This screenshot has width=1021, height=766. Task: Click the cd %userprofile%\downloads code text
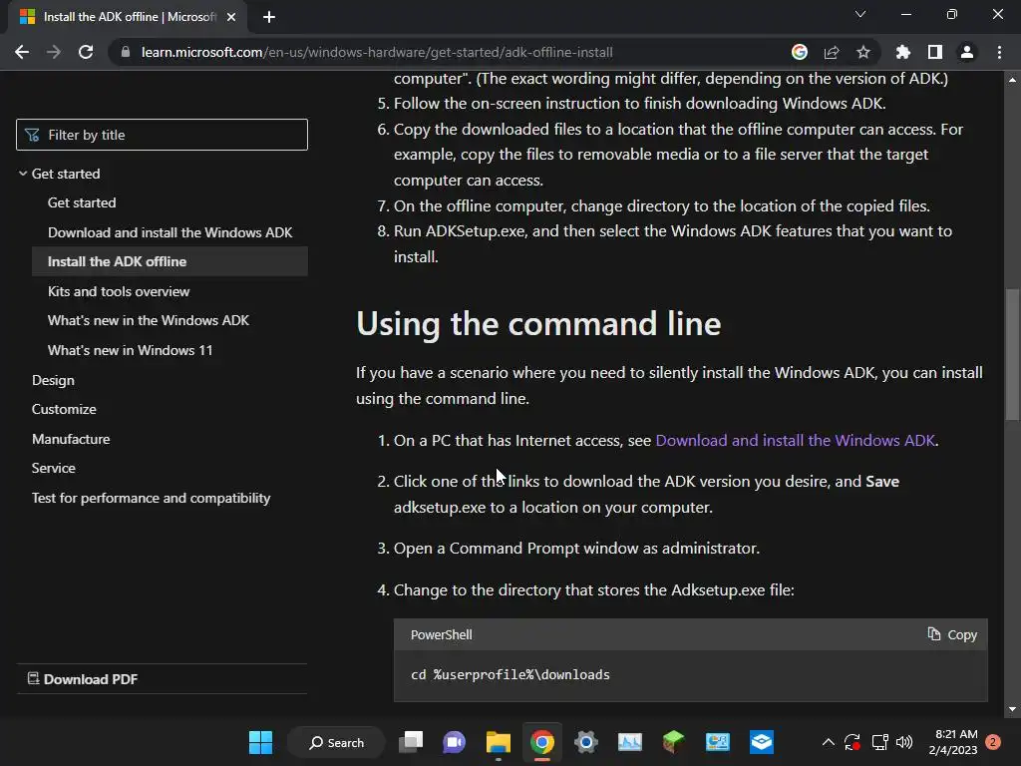coord(510,675)
